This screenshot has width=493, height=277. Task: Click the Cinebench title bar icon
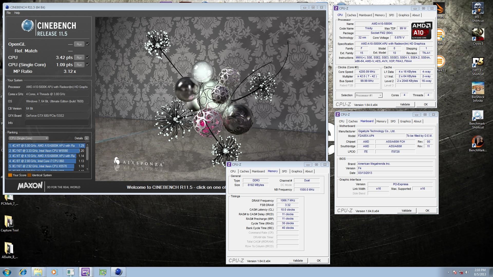click(7, 7)
